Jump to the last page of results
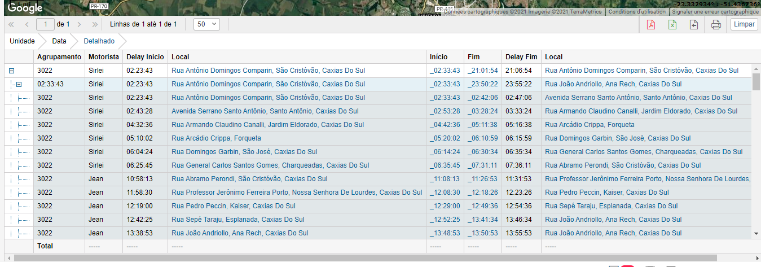This screenshot has width=761, height=267. [95, 24]
